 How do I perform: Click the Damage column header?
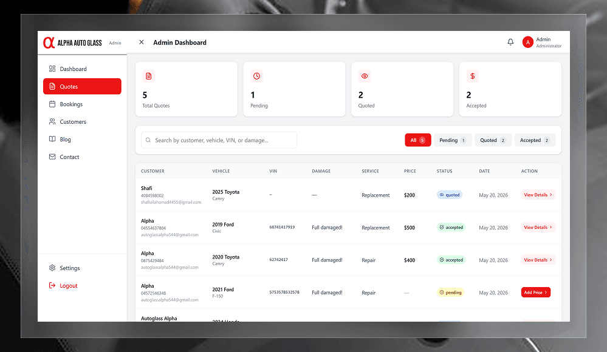point(321,171)
